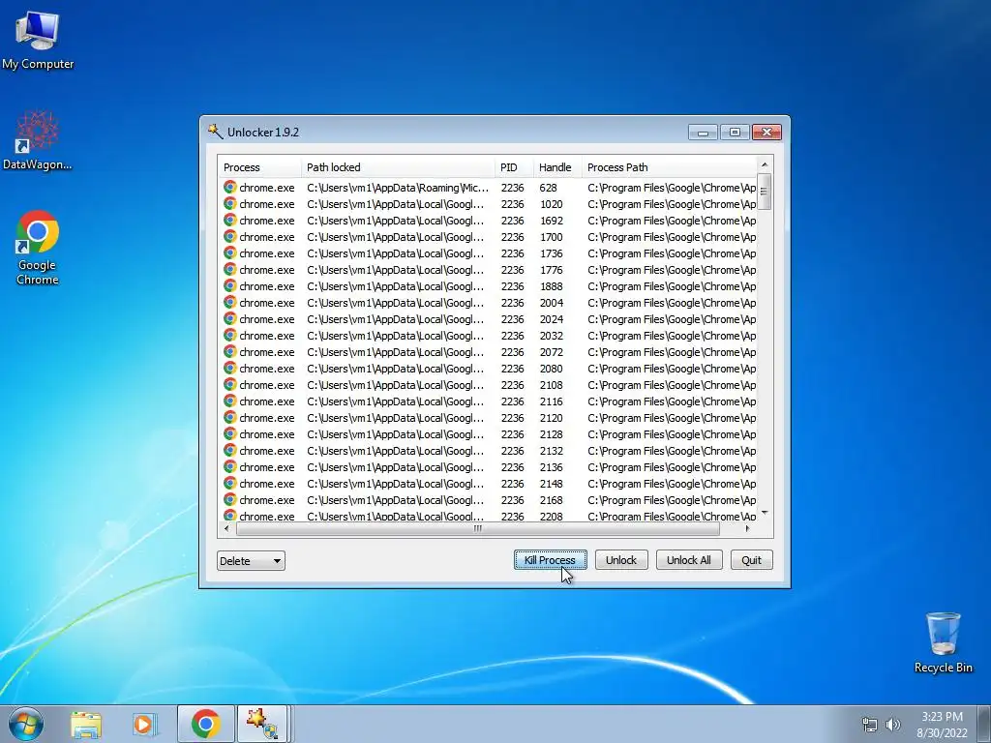
Task: Click the Process Path column header
Action: coord(669,167)
